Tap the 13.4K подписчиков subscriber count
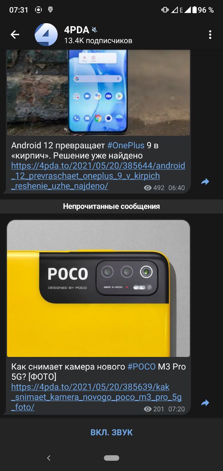Screen dimensions: 223x471 (x=98, y=40)
